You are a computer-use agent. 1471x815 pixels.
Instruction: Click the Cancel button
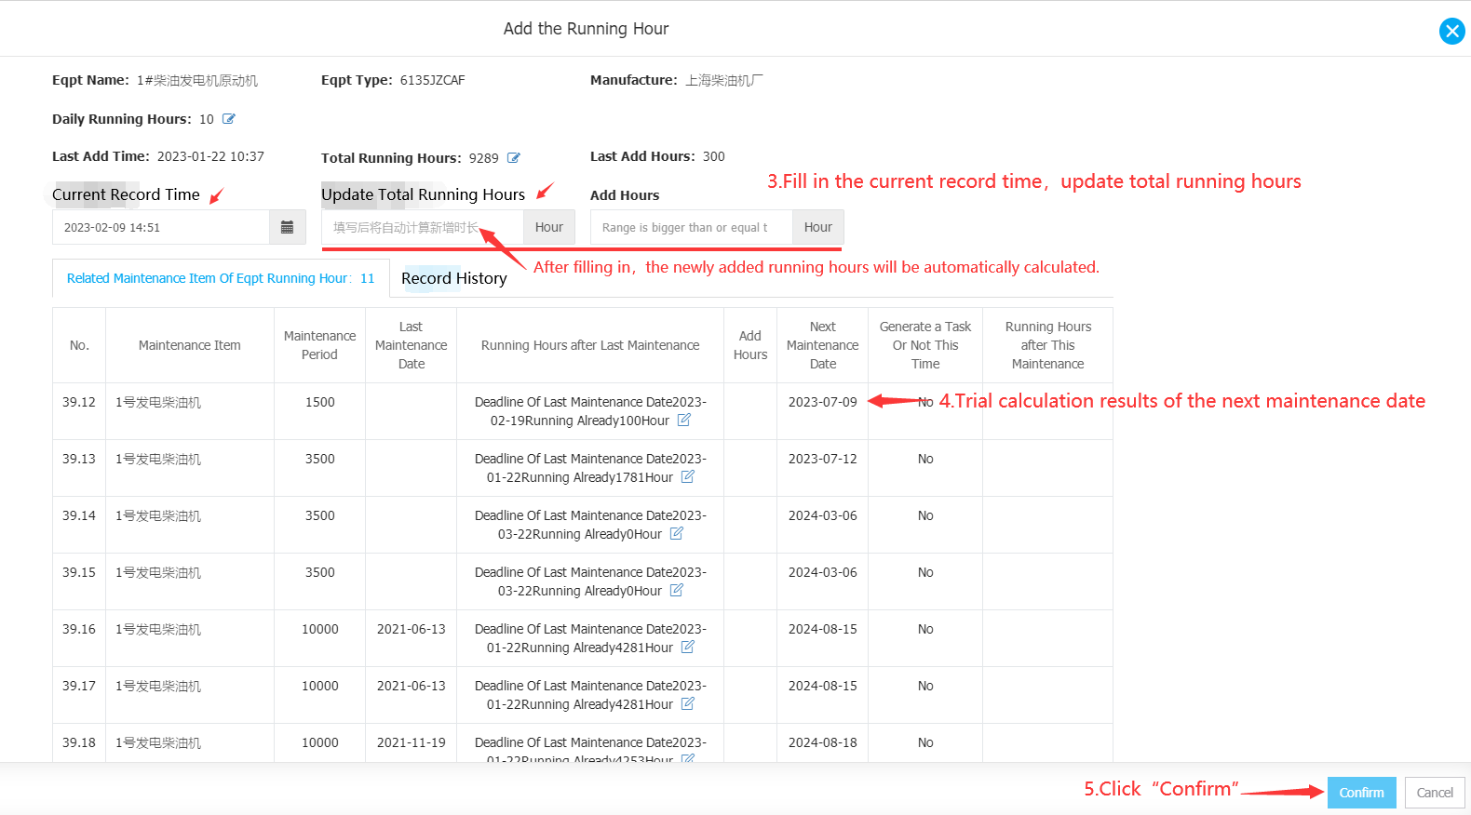click(1435, 793)
